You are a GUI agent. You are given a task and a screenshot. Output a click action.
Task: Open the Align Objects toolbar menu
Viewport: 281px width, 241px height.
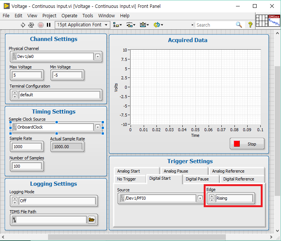(117, 25)
